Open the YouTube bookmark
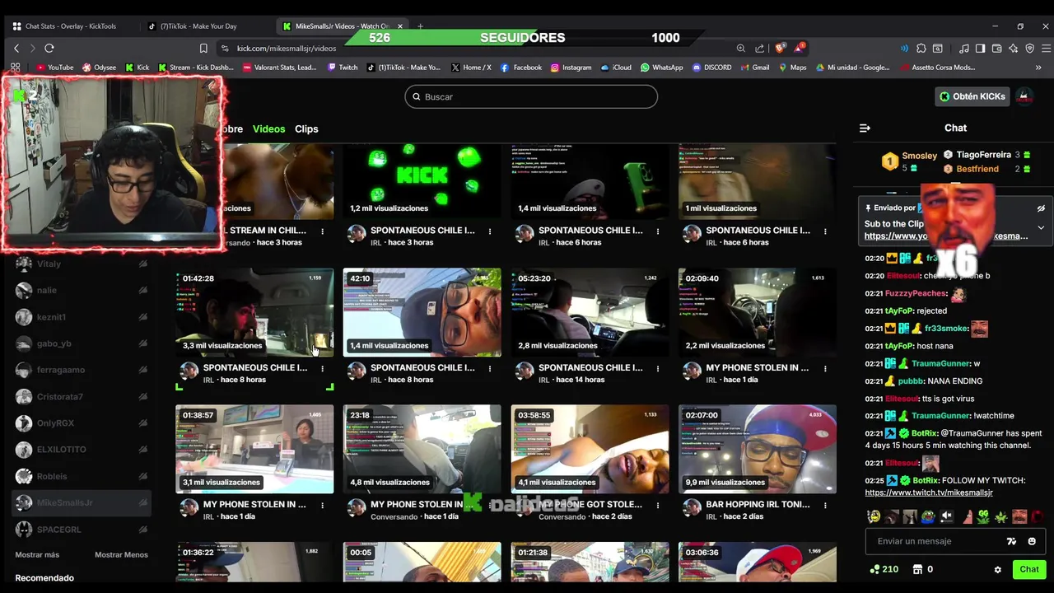 click(x=54, y=68)
